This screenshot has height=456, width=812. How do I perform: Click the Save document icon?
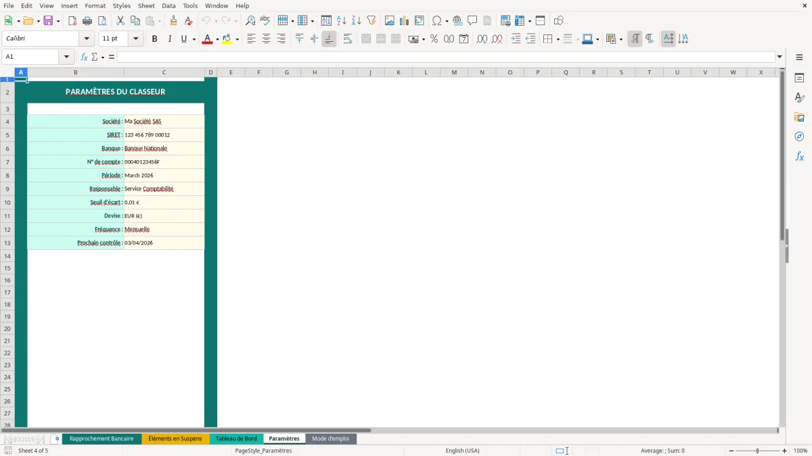47,21
